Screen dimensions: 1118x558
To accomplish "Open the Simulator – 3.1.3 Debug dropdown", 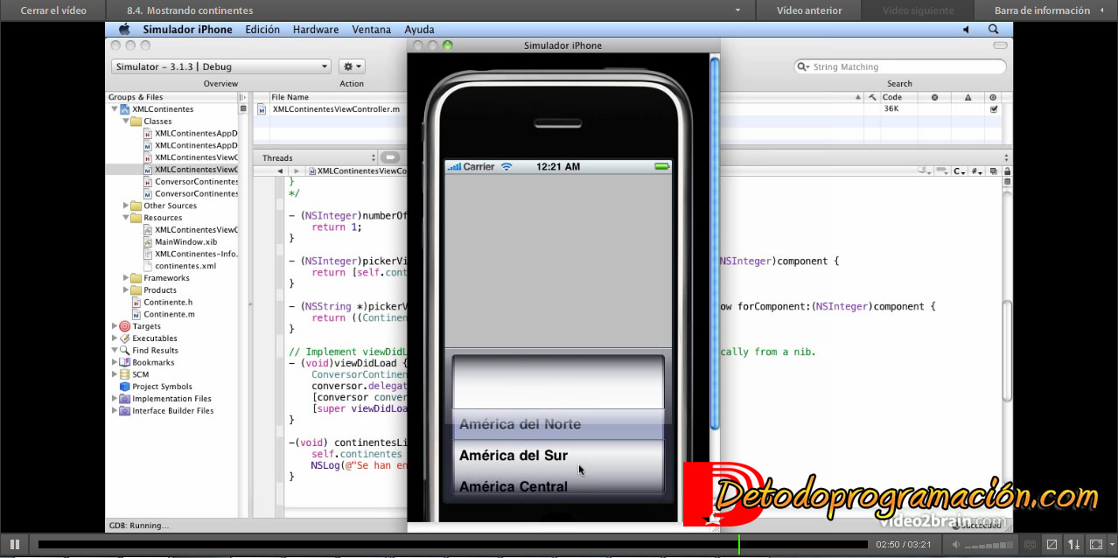I will pos(220,66).
